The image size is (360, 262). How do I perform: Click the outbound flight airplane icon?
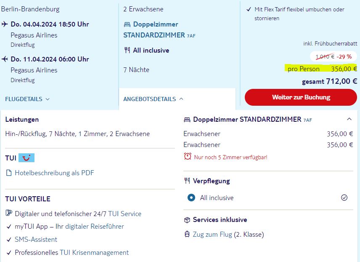click(x=5, y=24)
